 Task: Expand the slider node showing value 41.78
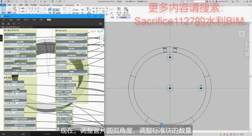tap(6, 73)
